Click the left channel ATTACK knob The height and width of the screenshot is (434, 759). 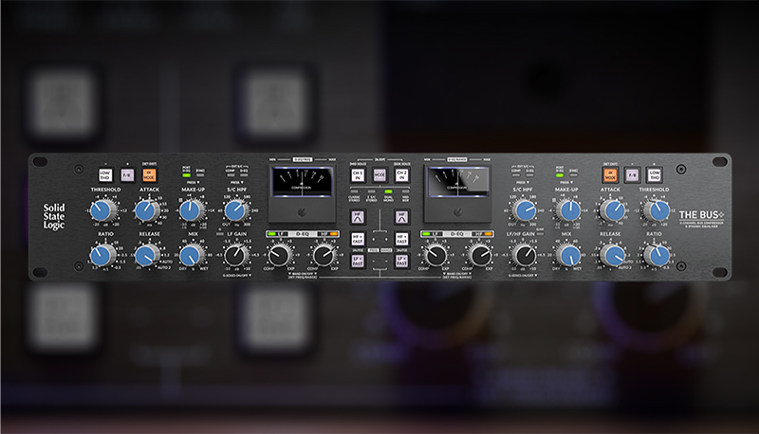[x=147, y=210]
